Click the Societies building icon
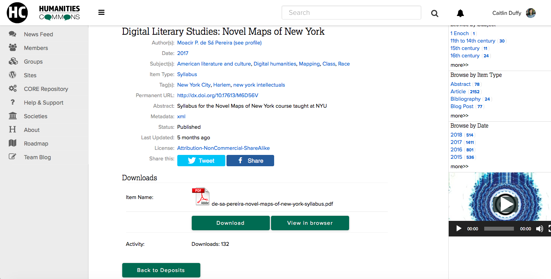551x279 pixels. (x=13, y=116)
